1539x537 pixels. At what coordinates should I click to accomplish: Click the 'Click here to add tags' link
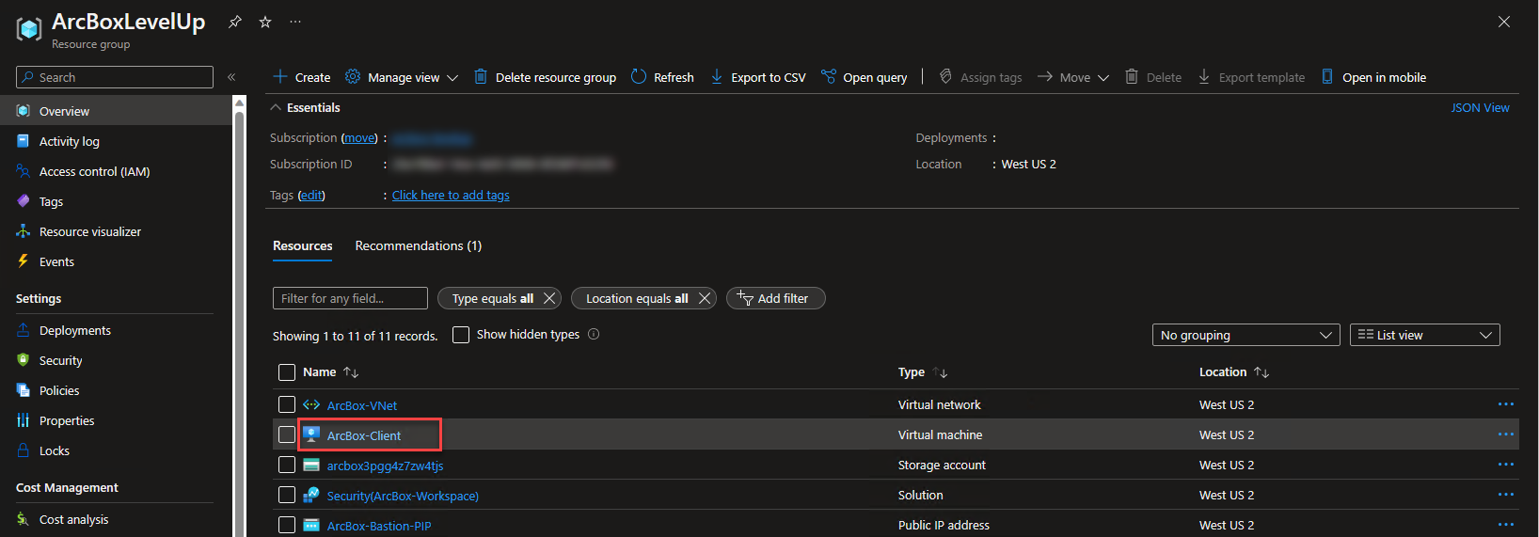click(451, 196)
